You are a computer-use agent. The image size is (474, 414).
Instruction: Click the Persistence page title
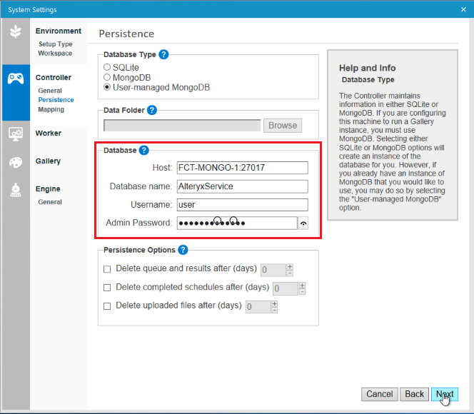coord(126,34)
